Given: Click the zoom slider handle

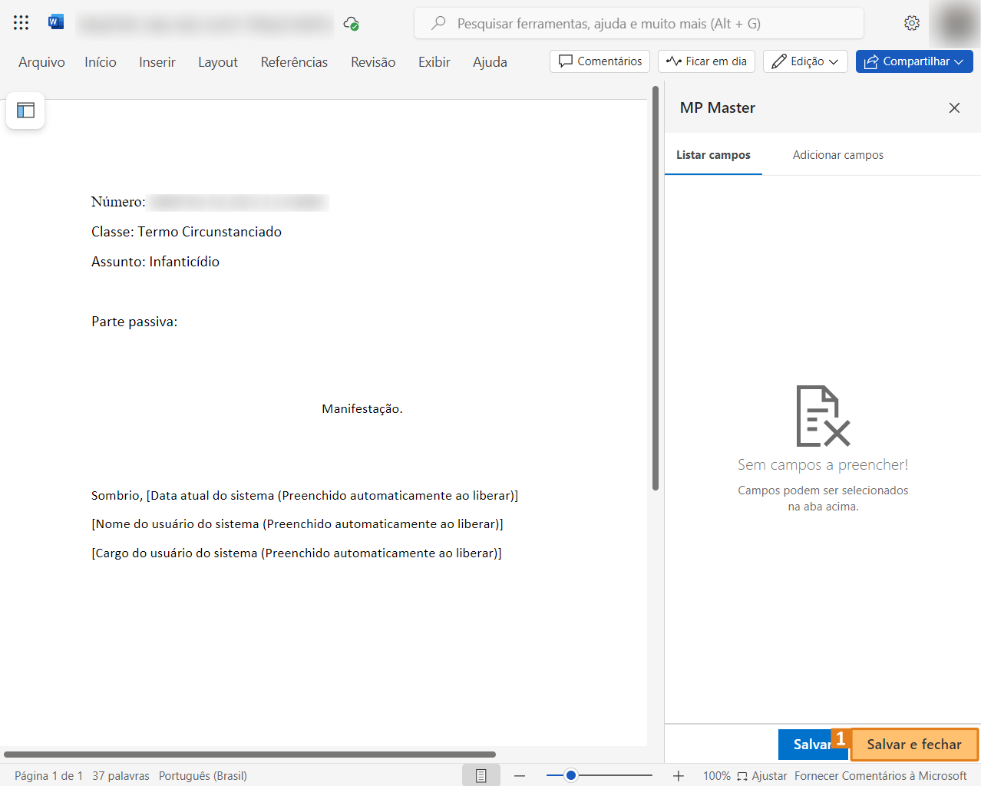Looking at the screenshot, I should coord(571,776).
